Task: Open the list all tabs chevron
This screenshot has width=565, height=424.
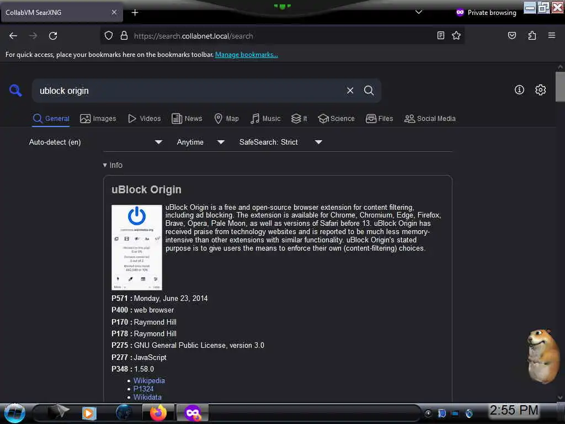Action: 419,12
